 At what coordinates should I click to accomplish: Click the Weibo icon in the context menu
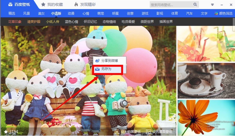97,61
